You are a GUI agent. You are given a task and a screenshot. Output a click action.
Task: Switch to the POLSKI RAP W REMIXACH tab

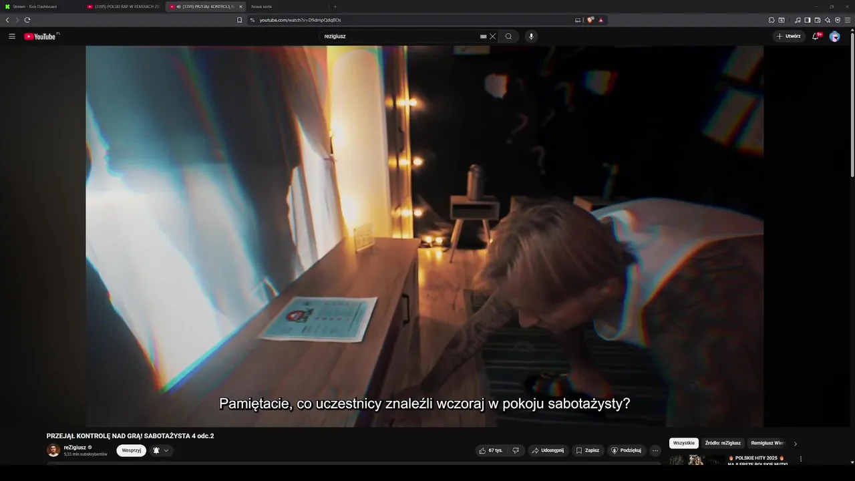124,7
